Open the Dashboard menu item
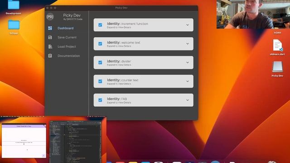The image size is (290, 163). pos(65,28)
